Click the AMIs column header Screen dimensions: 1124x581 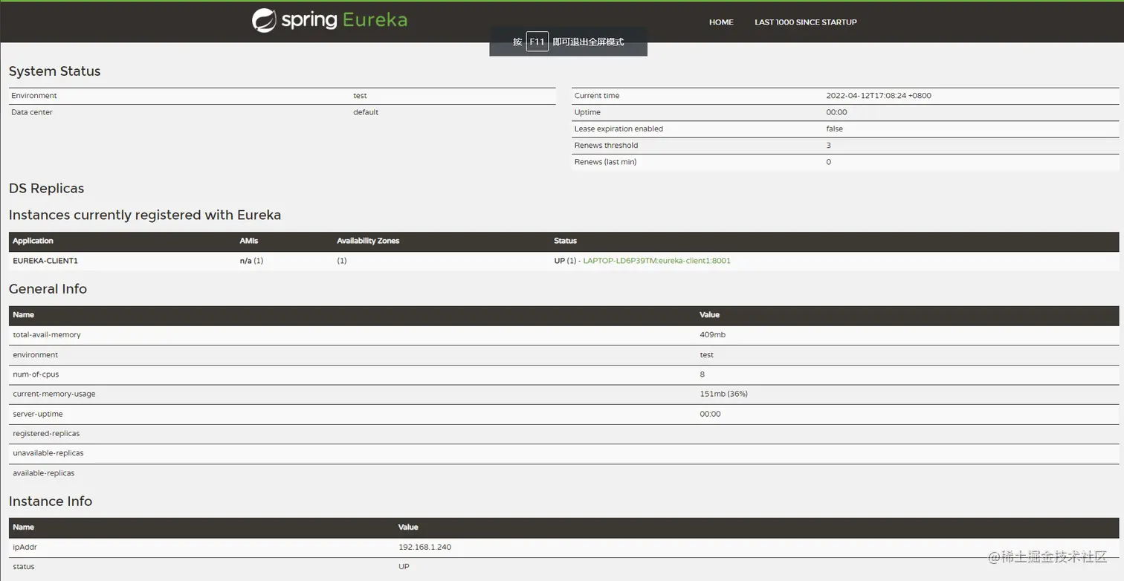249,241
